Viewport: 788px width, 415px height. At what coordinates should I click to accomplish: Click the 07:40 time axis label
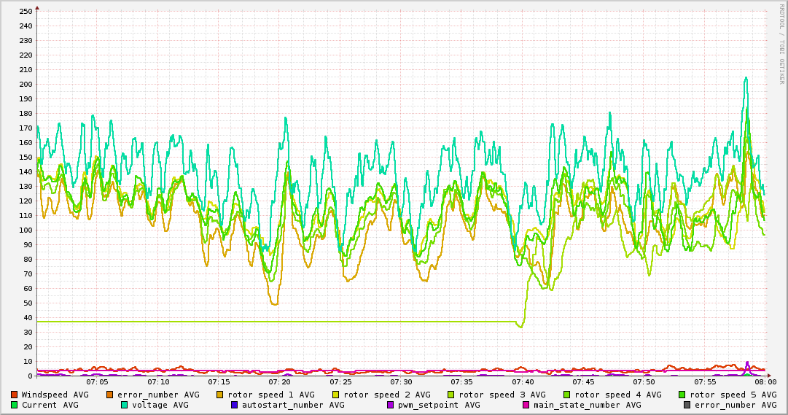(523, 381)
